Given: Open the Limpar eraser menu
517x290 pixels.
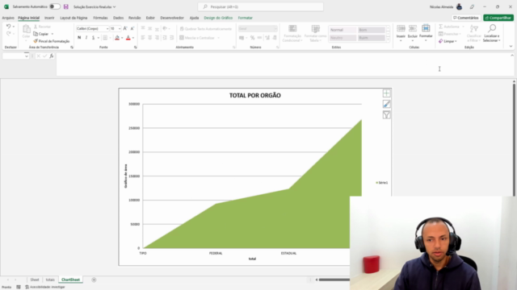Looking at the screenshot, I should tap(448, 41).
